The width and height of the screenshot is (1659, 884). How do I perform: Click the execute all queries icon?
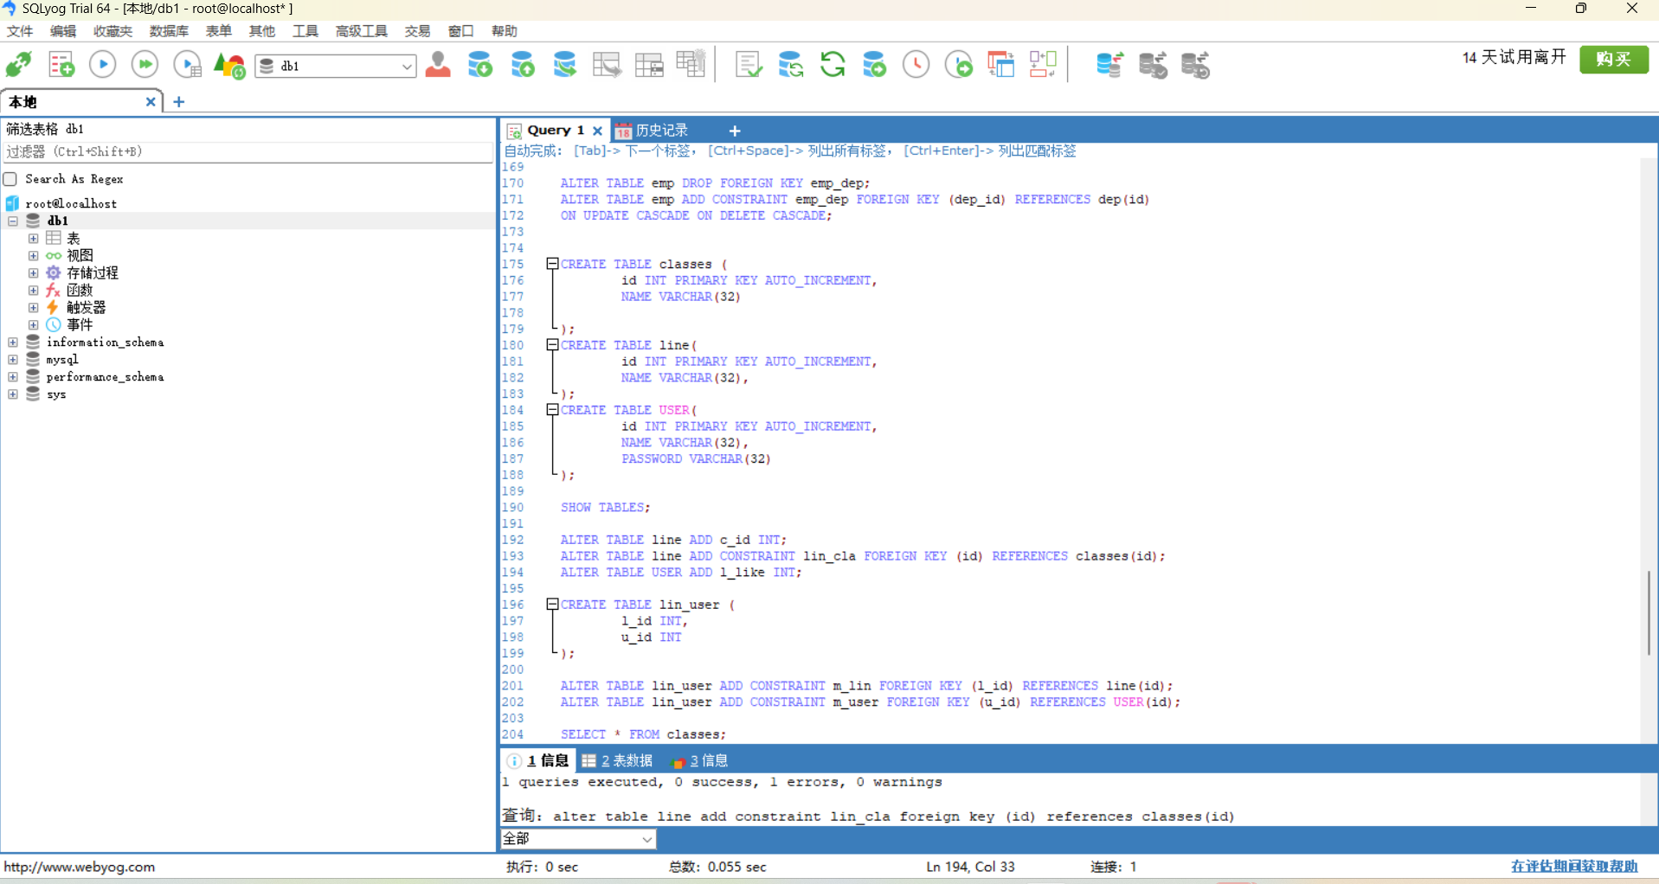[x=145, y=65]
